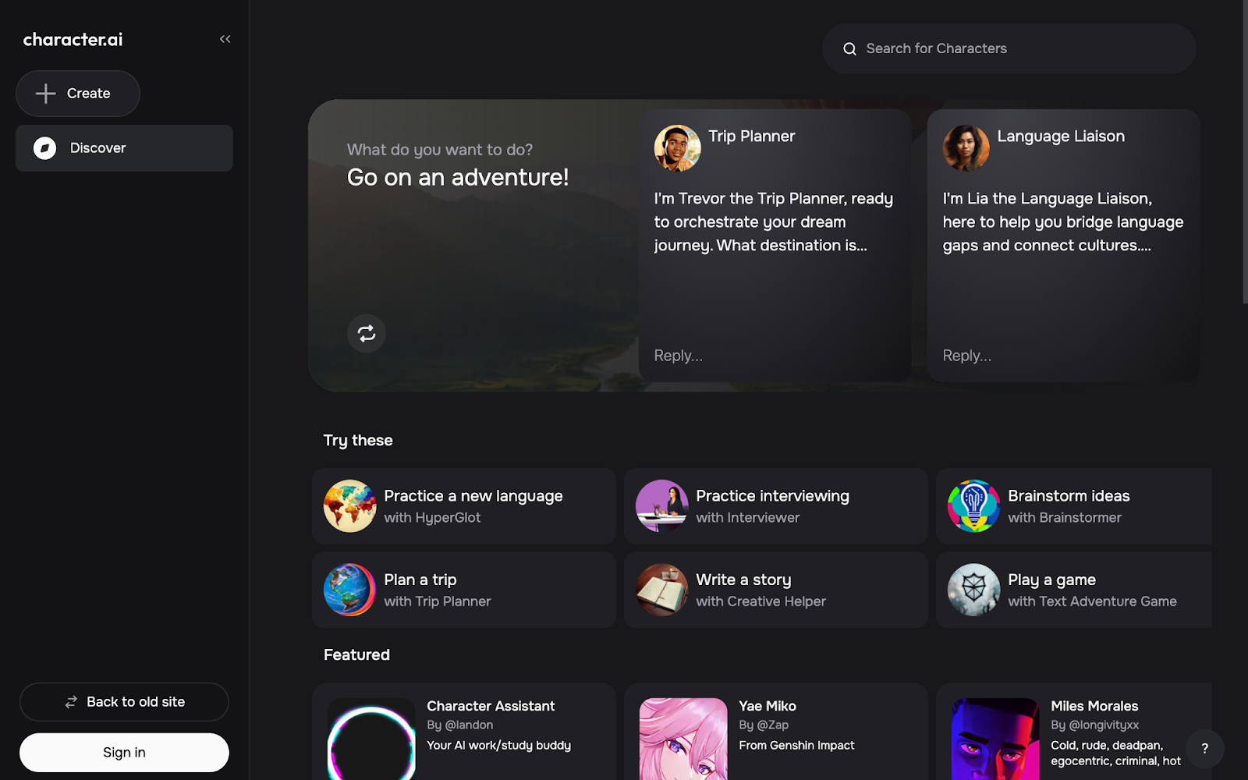The width and height of the screenshot is (1248, 780).
Task: Click 'By @Zap' author text
Action: (764, 725)
